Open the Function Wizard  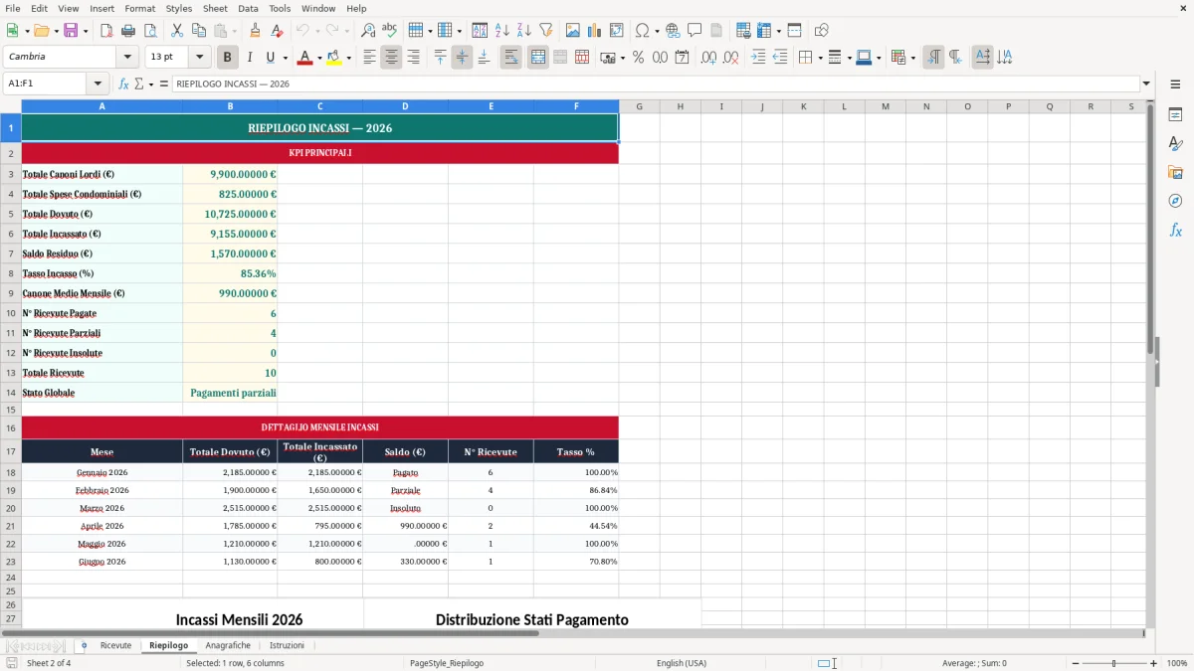[x=124, y=84]
